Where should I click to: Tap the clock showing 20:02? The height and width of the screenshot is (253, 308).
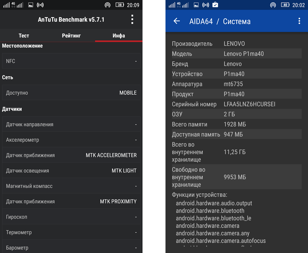(299, 5)
